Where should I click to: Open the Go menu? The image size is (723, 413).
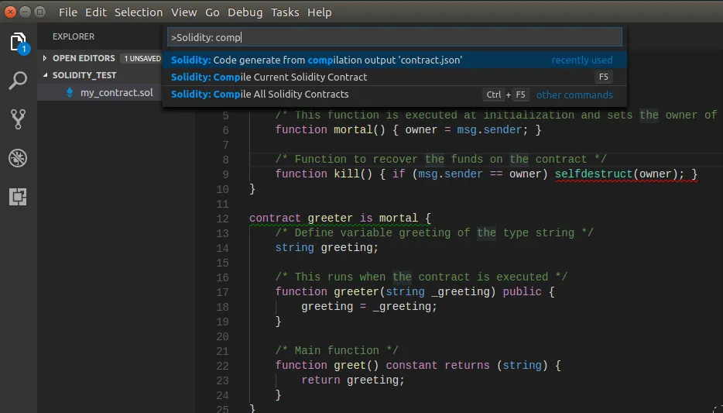[x=212, y=12]
